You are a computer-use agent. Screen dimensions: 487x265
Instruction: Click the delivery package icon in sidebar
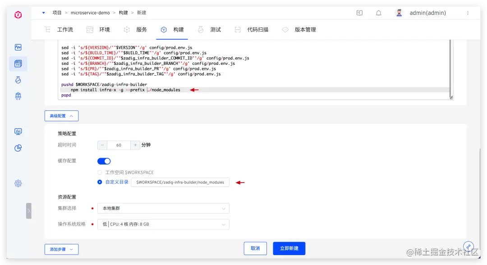(18, 96)
